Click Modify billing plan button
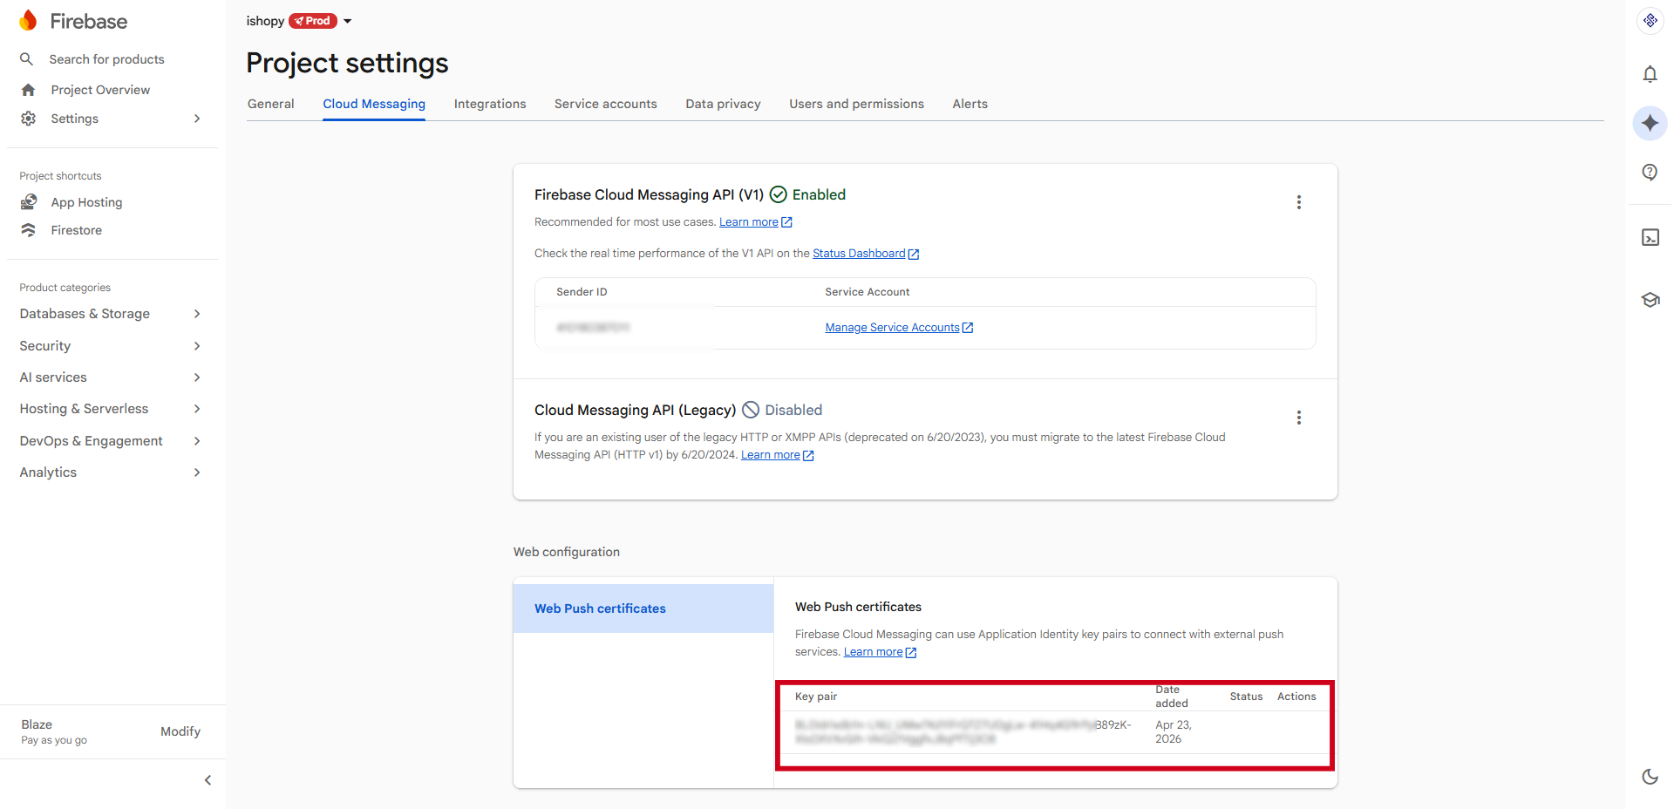The width and height of the screenshot is (1674, 809). coord(180,731)
